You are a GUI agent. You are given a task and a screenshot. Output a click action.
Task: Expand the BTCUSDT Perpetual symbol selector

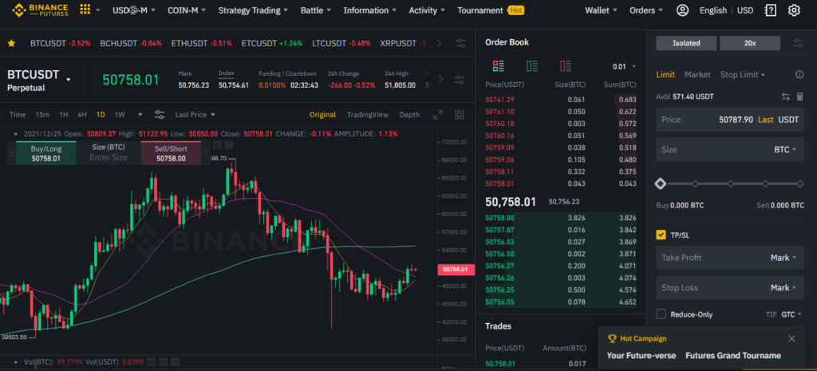(x=69, y=80)
